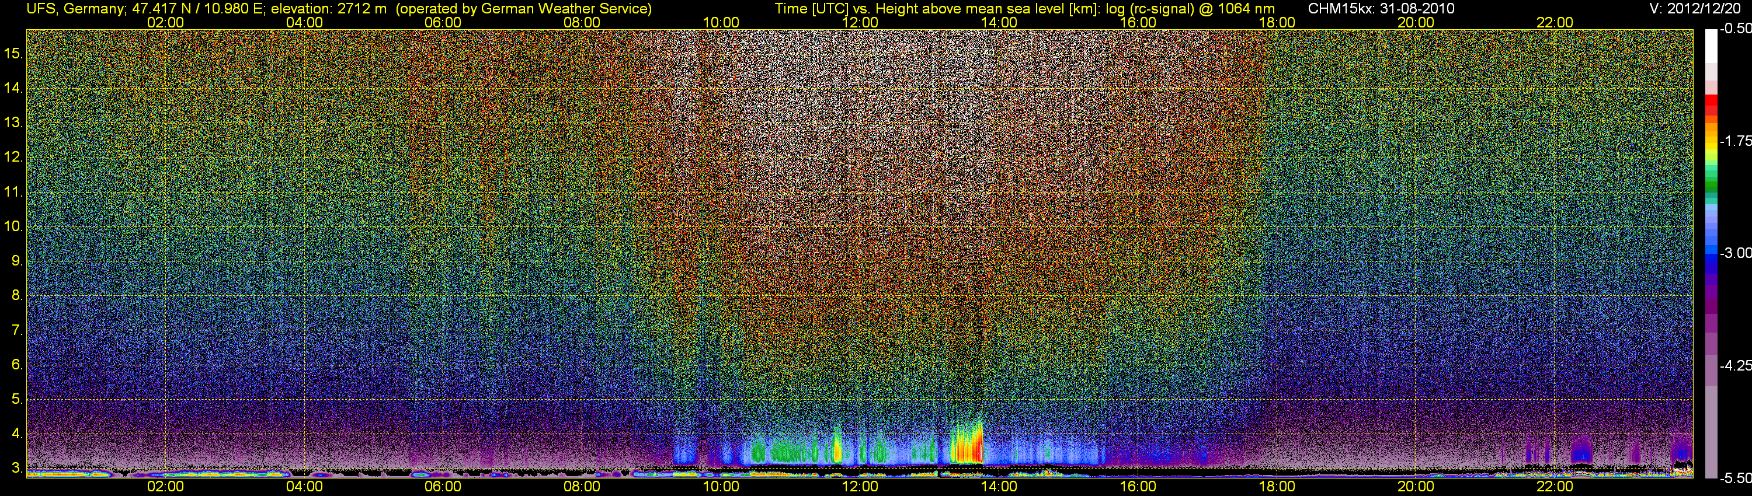Click the color scale value "-3.00"
This screenshot has height=496, width=1752.
click(x=1735, y=253)
